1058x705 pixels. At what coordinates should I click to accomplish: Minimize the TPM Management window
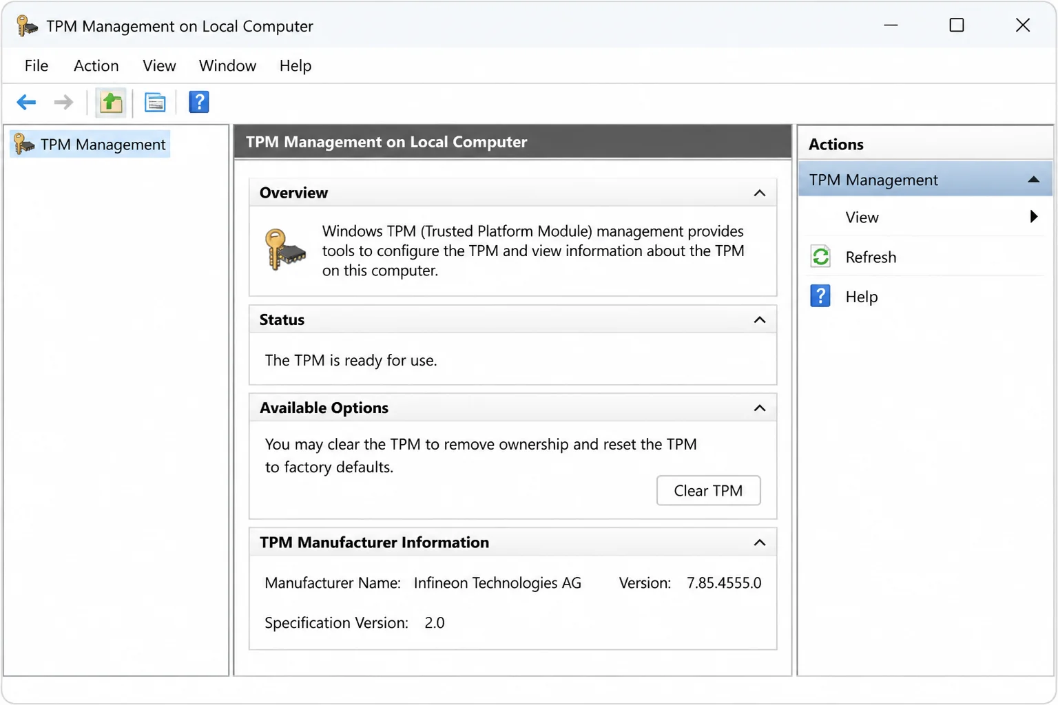pos(891,25)
